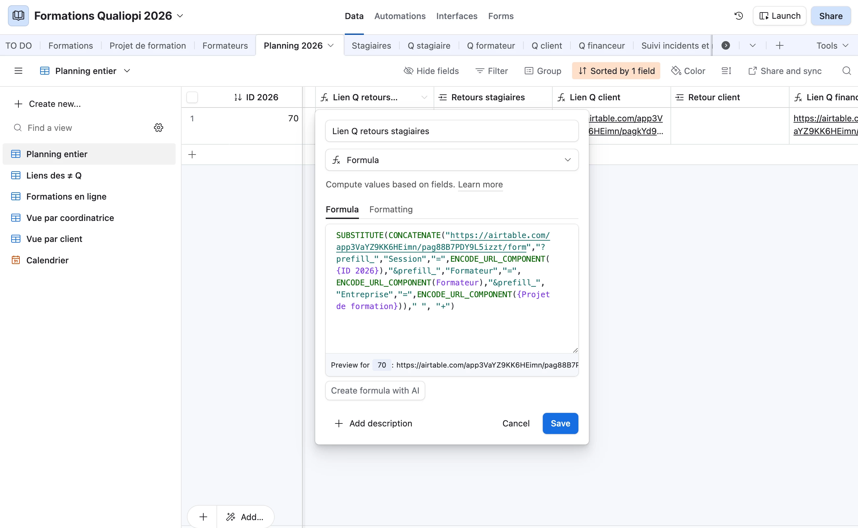Toggle the views sidebar hamburger icon

click(18, 71)
